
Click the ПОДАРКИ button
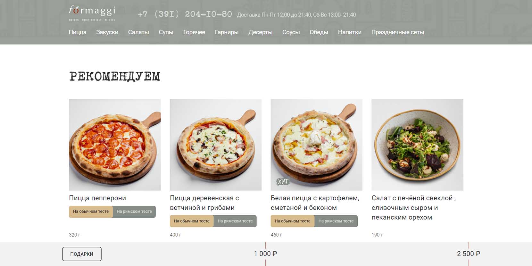click(x=82, y=254)
